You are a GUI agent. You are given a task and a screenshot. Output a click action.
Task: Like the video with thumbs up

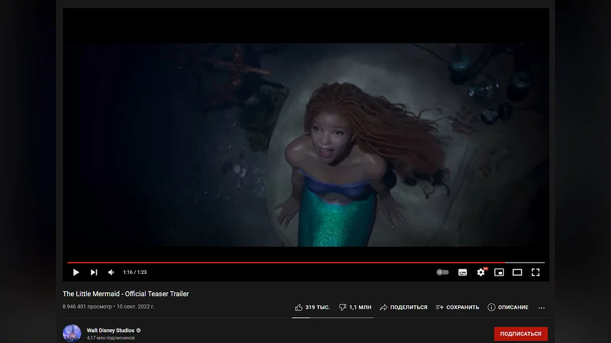click(312, 307)
